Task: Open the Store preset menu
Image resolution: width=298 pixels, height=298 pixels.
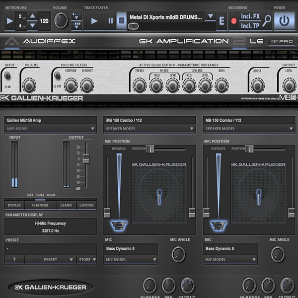Action: tap(86, 259)
